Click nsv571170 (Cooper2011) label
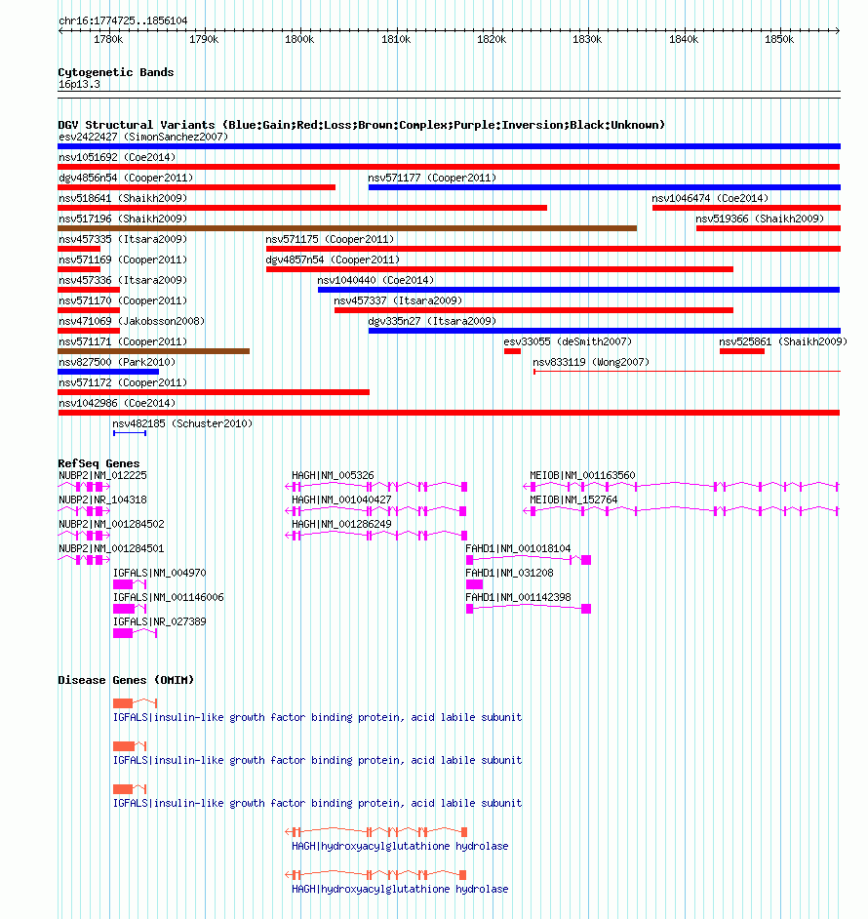This screenshot has width=868, height=919. click(123, 301)
